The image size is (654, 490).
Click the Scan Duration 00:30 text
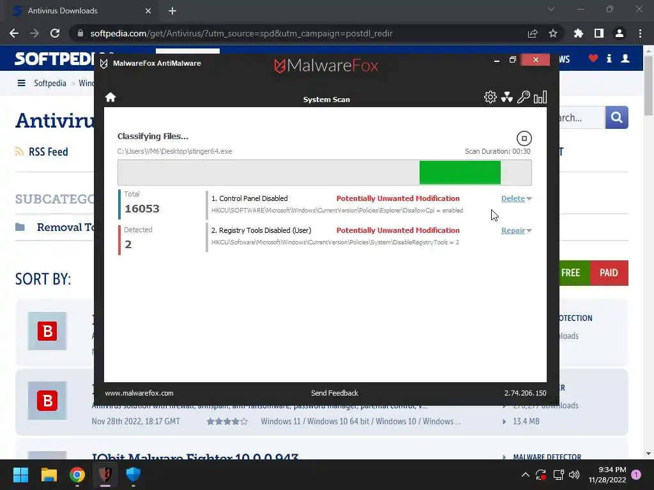[x=498, y=151]
